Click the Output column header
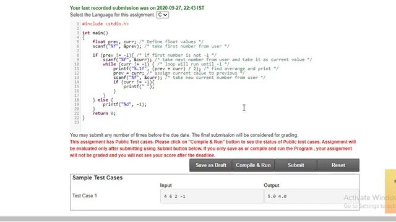The height and width of the screenshot is (222, 396). click(x=272, y=186)
